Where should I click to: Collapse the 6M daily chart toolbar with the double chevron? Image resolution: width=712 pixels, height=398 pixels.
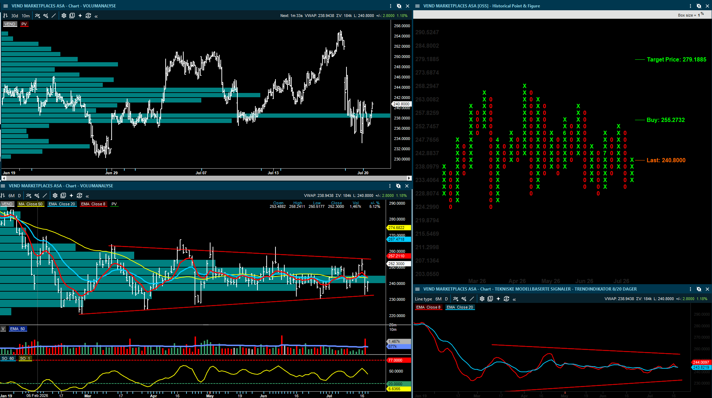click(87, 196)
